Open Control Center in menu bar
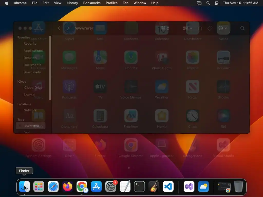 [217, 3]
